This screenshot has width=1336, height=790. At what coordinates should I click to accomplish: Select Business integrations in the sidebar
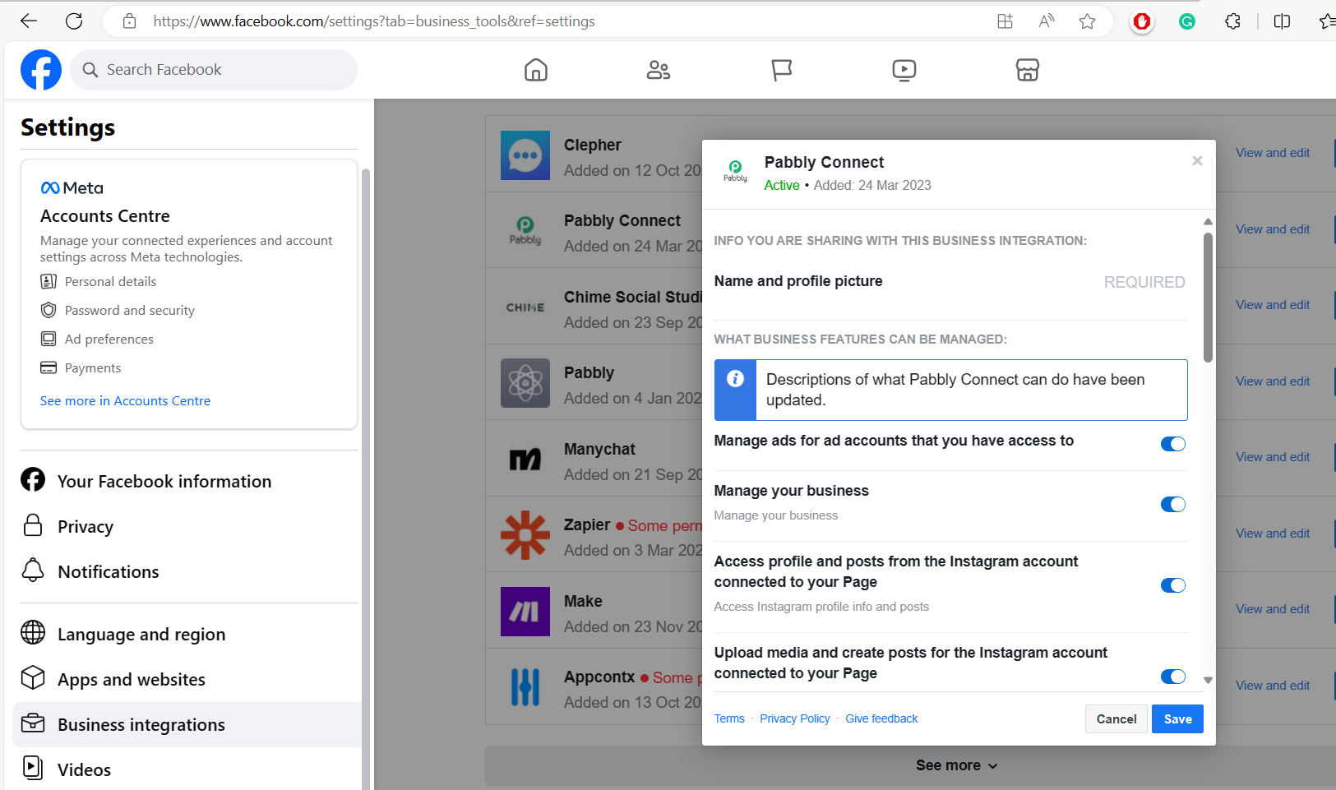pos(187,724)
